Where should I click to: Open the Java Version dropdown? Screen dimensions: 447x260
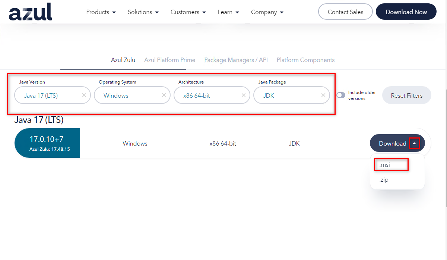coord(53,95)
